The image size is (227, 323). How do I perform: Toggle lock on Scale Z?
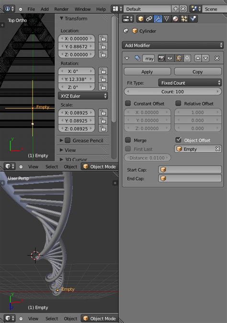[x=103, y=129]
